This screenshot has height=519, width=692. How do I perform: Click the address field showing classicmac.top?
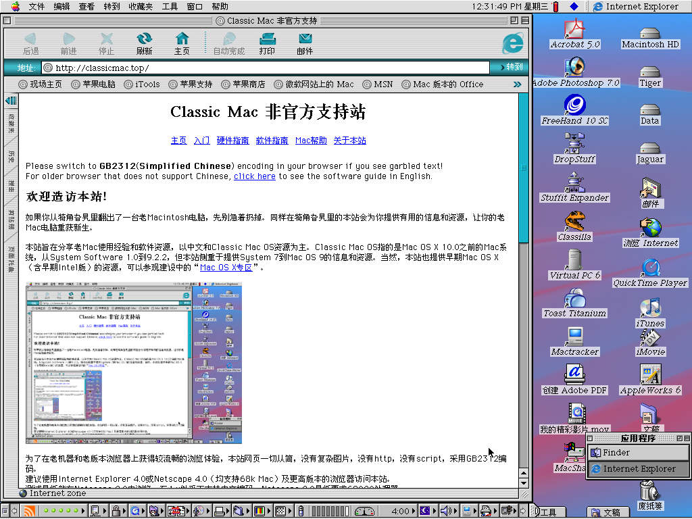(266, 68)
